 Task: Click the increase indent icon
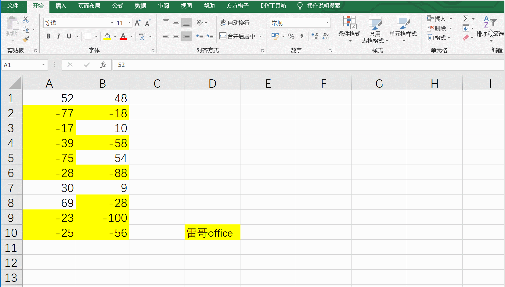click(x=210, y=36)
